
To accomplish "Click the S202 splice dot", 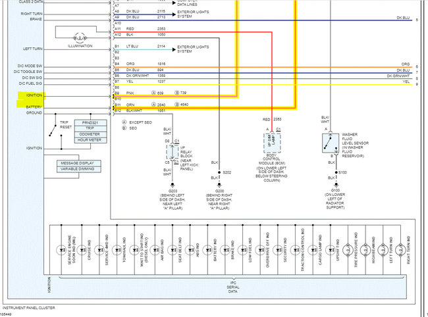I will (x=219, y=172).
